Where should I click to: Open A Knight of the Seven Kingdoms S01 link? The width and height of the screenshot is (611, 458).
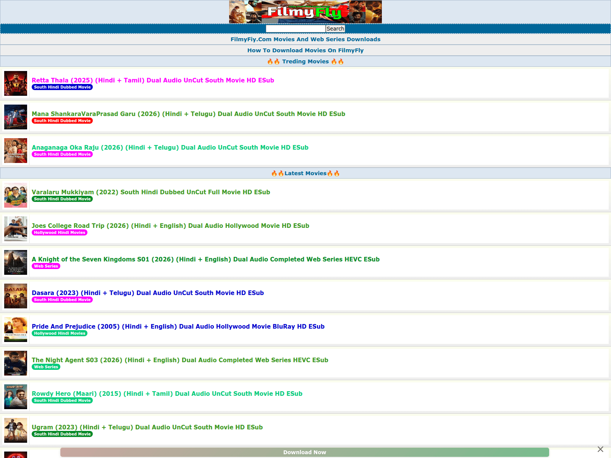pos(205,259)
